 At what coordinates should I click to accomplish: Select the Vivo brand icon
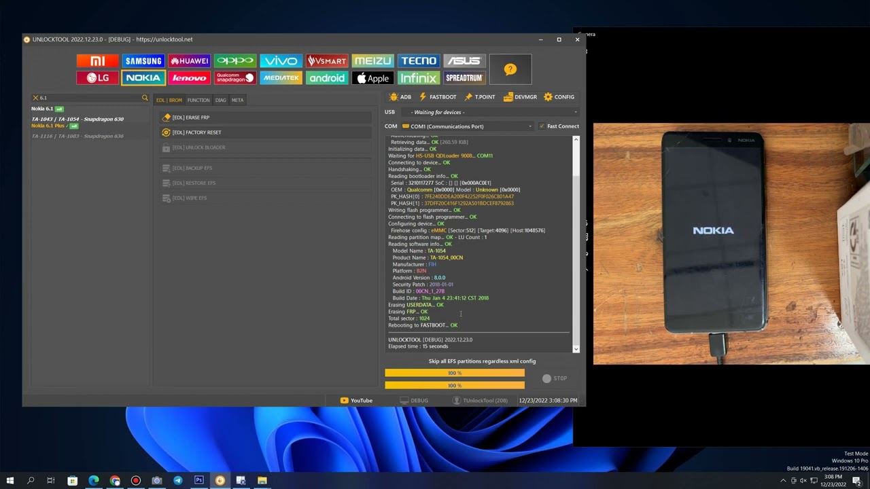tap(281, 61)
